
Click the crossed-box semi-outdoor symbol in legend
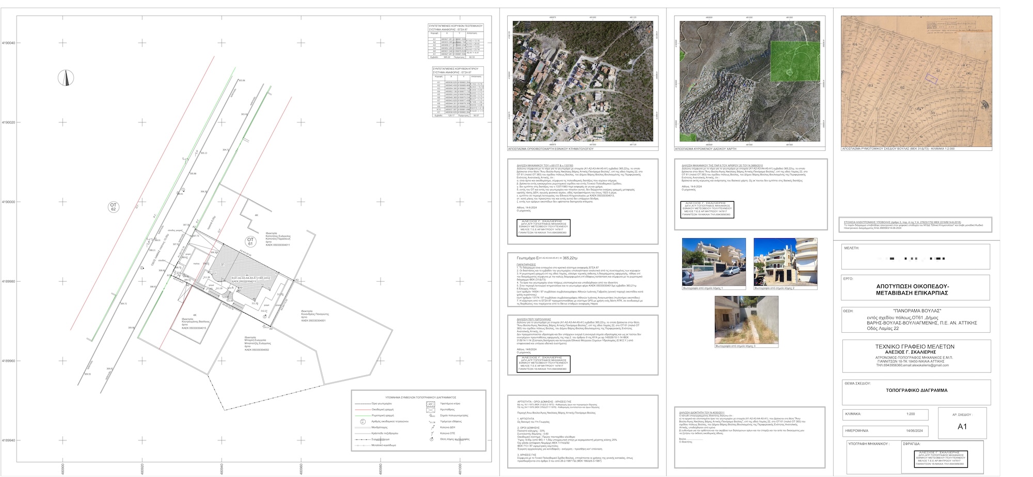(429, 410)
